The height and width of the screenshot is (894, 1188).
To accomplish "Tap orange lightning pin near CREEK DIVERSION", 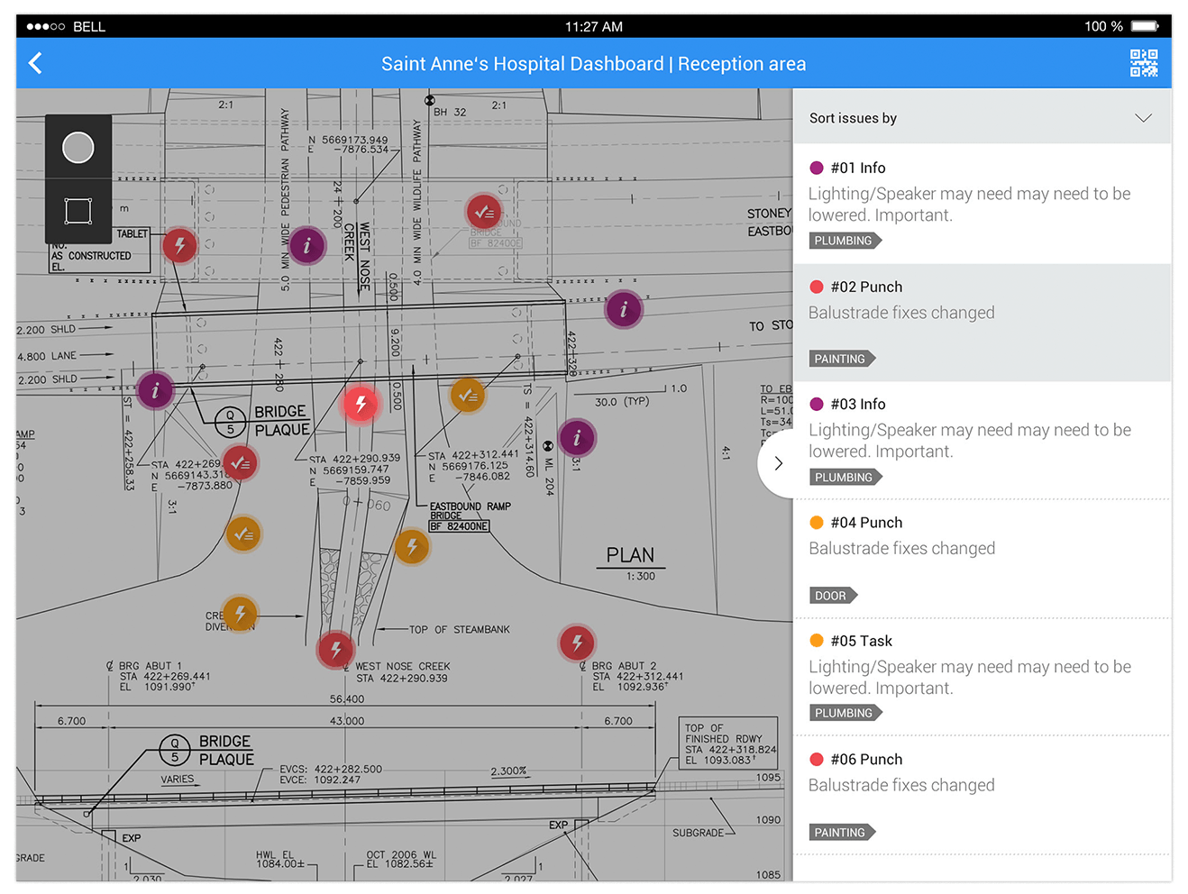I will click(240, 614).
